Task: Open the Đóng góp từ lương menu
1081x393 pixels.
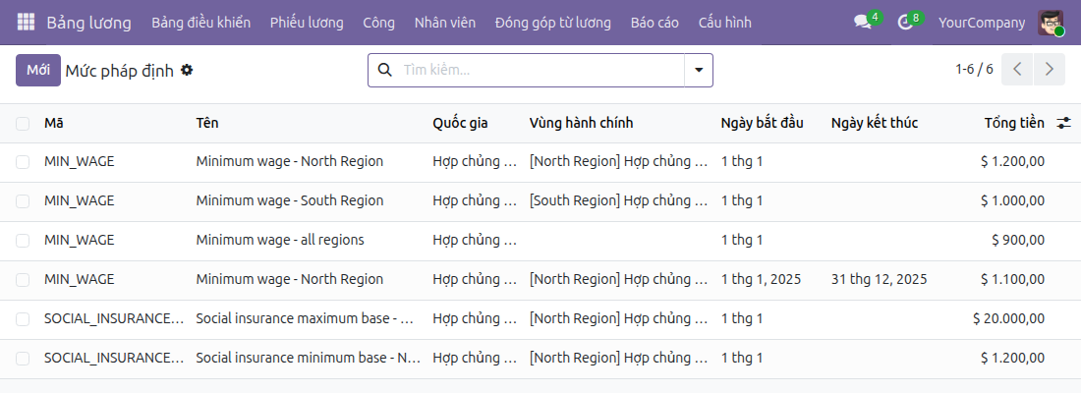Action: click(553, 23)
